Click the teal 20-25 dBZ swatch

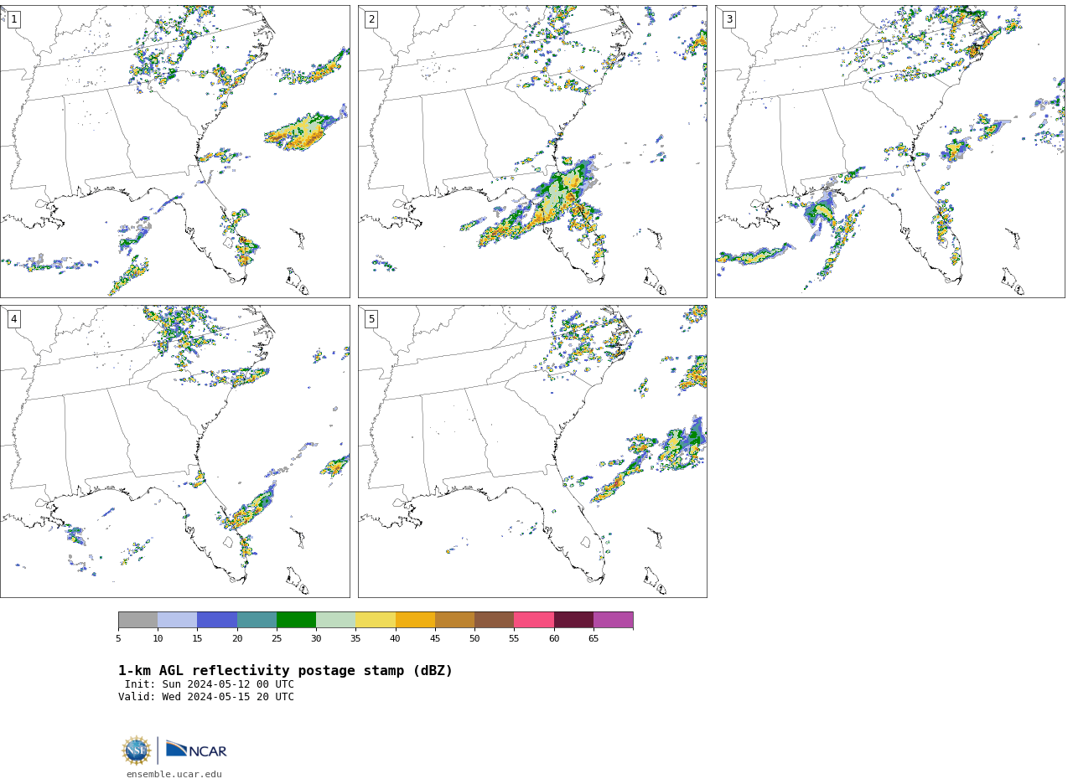pyautogui.click(x=257, y=620)
